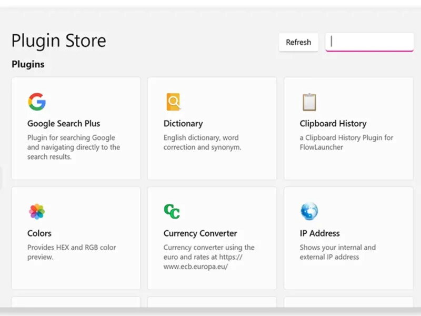Click the ecb.europa.eu currency description
Screen dimensions: 421x316
click(x=209, y=257)
